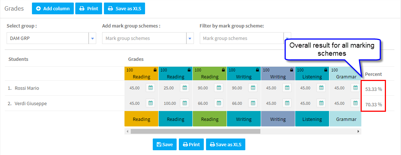Open Filter by mark group scheme dropdown
Screen dimensions: 401x155
pyautogui.click(x=287, y=38)
